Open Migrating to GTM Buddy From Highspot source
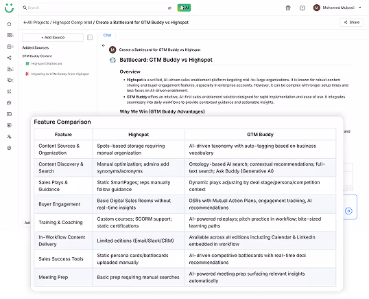Image resolution: width=369 pixels, height=299 pixels. point(57,74)
